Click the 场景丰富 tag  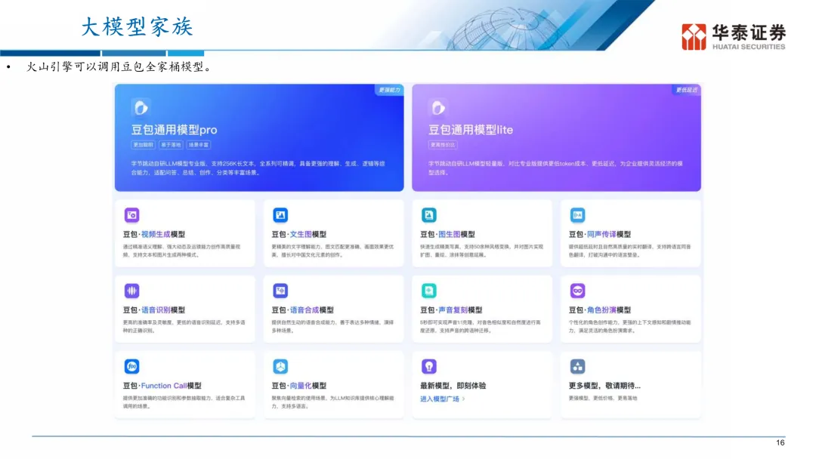point(199,145)
